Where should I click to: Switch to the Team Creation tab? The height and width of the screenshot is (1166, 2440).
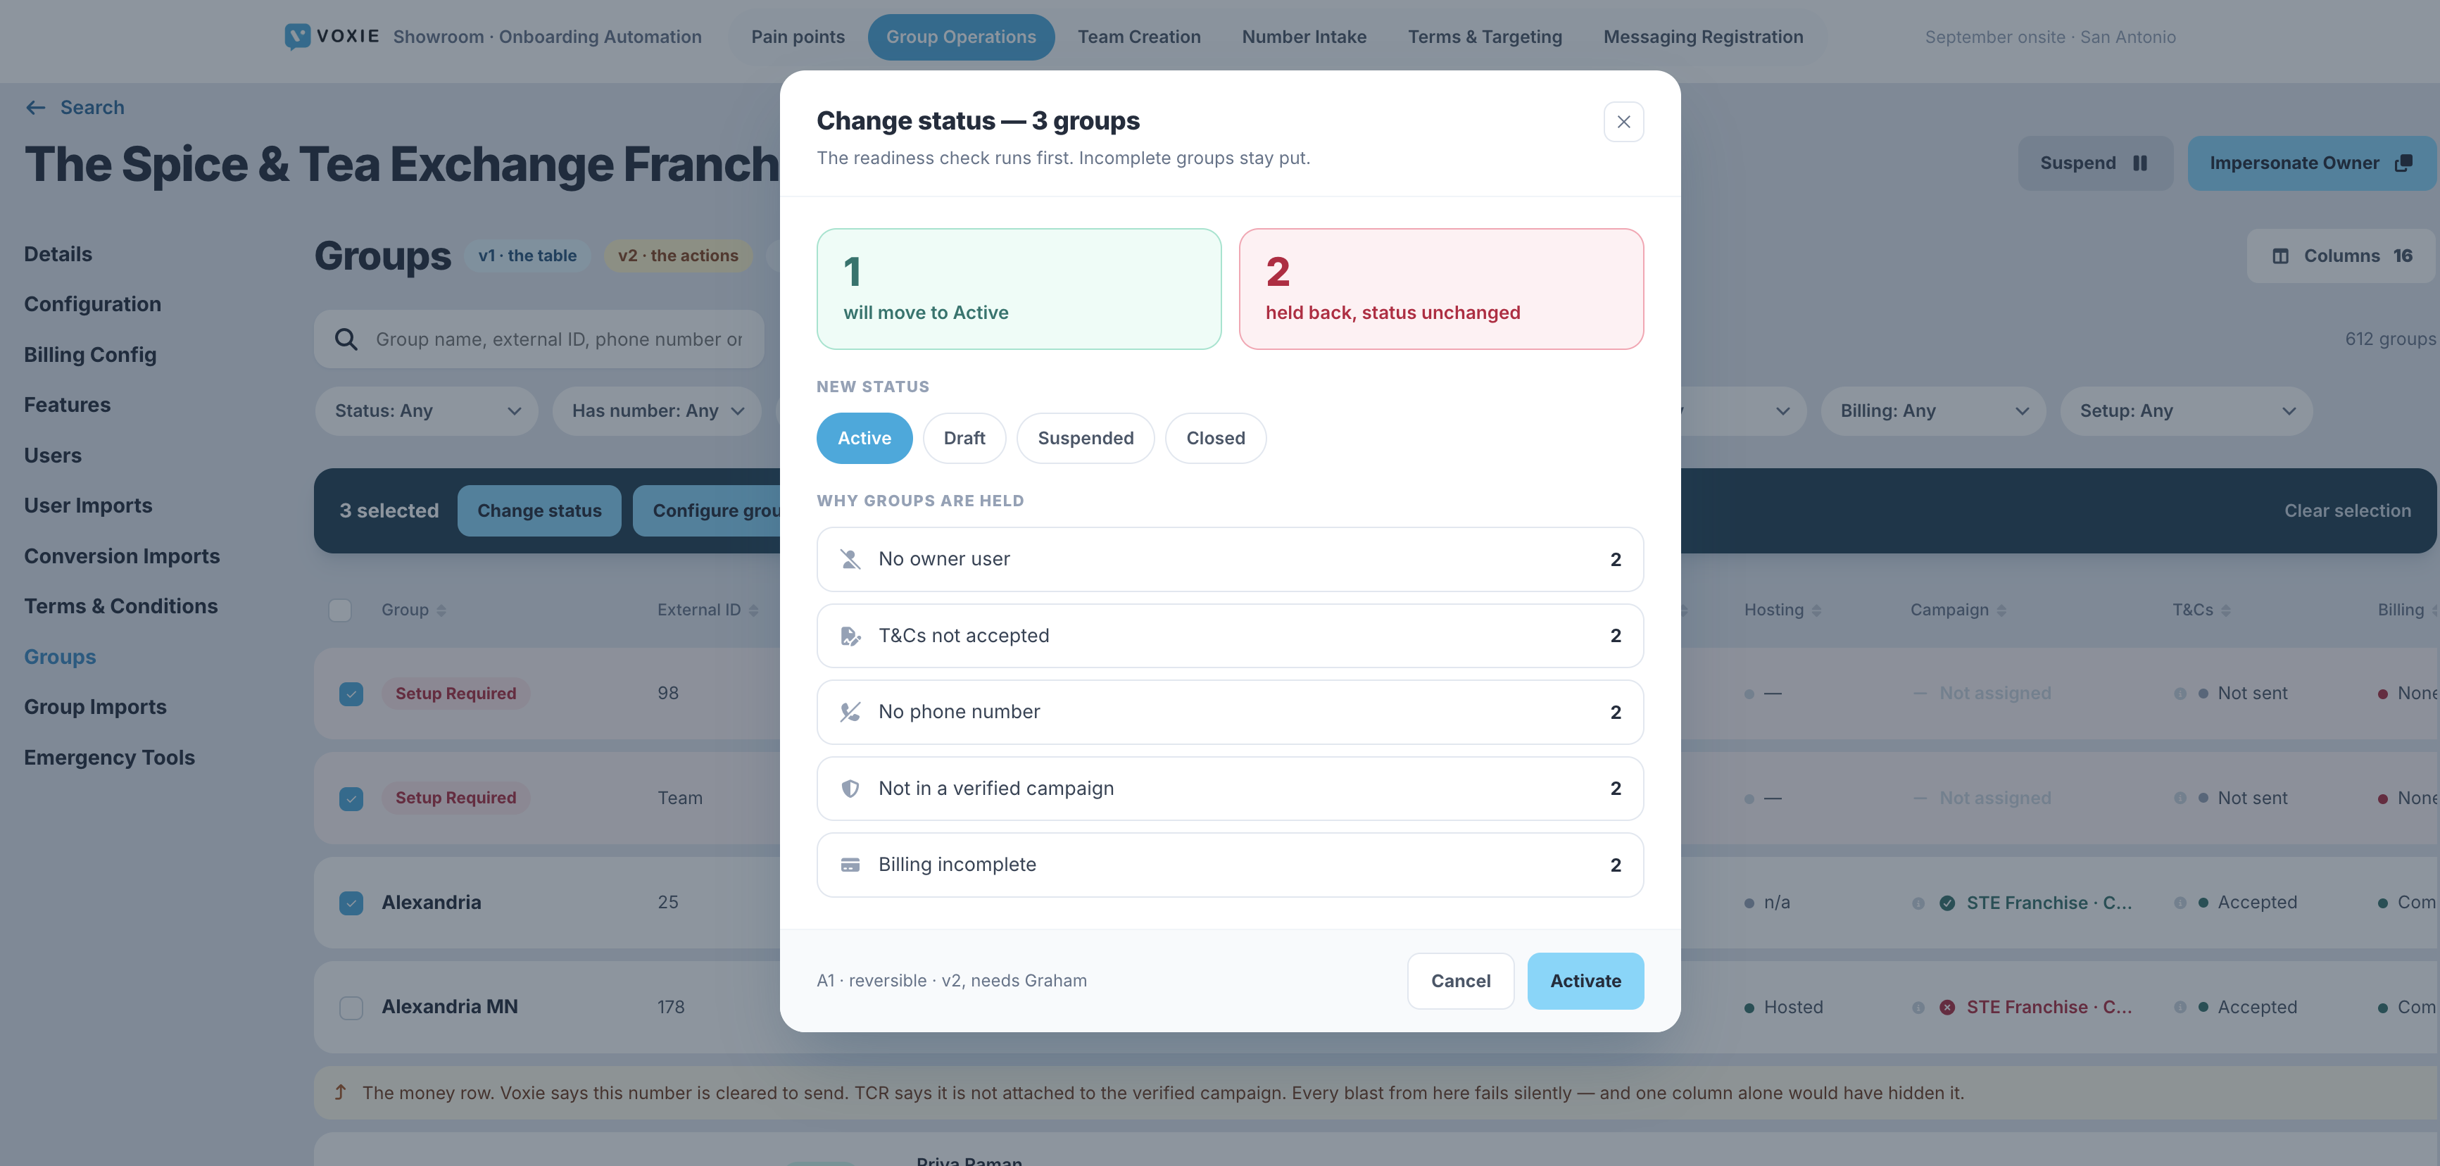tap(1138, 37)
